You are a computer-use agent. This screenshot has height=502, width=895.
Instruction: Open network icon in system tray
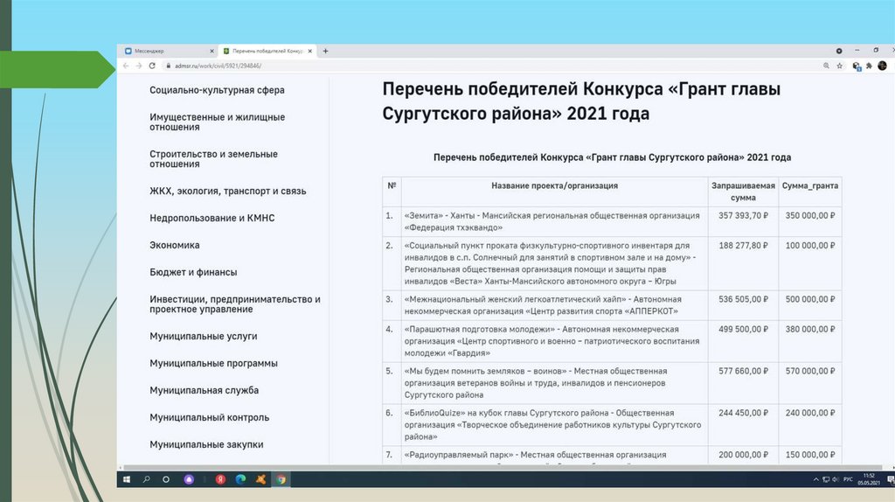825,479
